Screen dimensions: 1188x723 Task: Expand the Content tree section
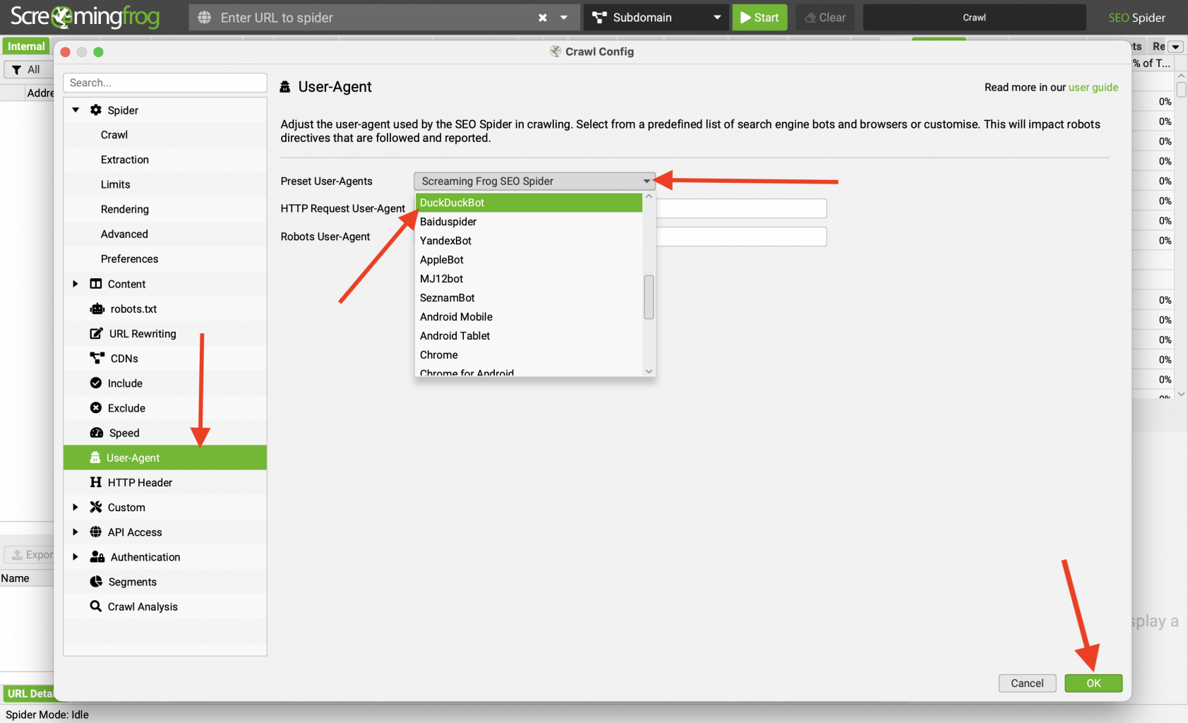(x=76, y=284)
